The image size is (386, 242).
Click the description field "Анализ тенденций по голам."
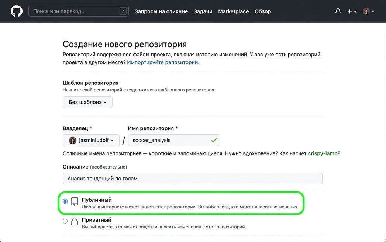(193, 179)
